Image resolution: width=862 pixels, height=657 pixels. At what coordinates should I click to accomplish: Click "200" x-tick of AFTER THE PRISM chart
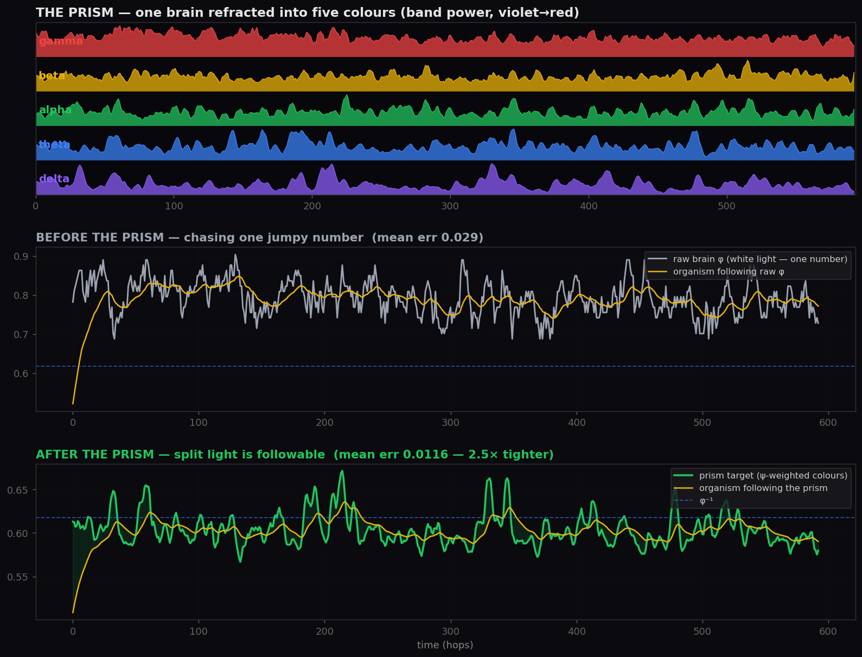click(324, 631)
